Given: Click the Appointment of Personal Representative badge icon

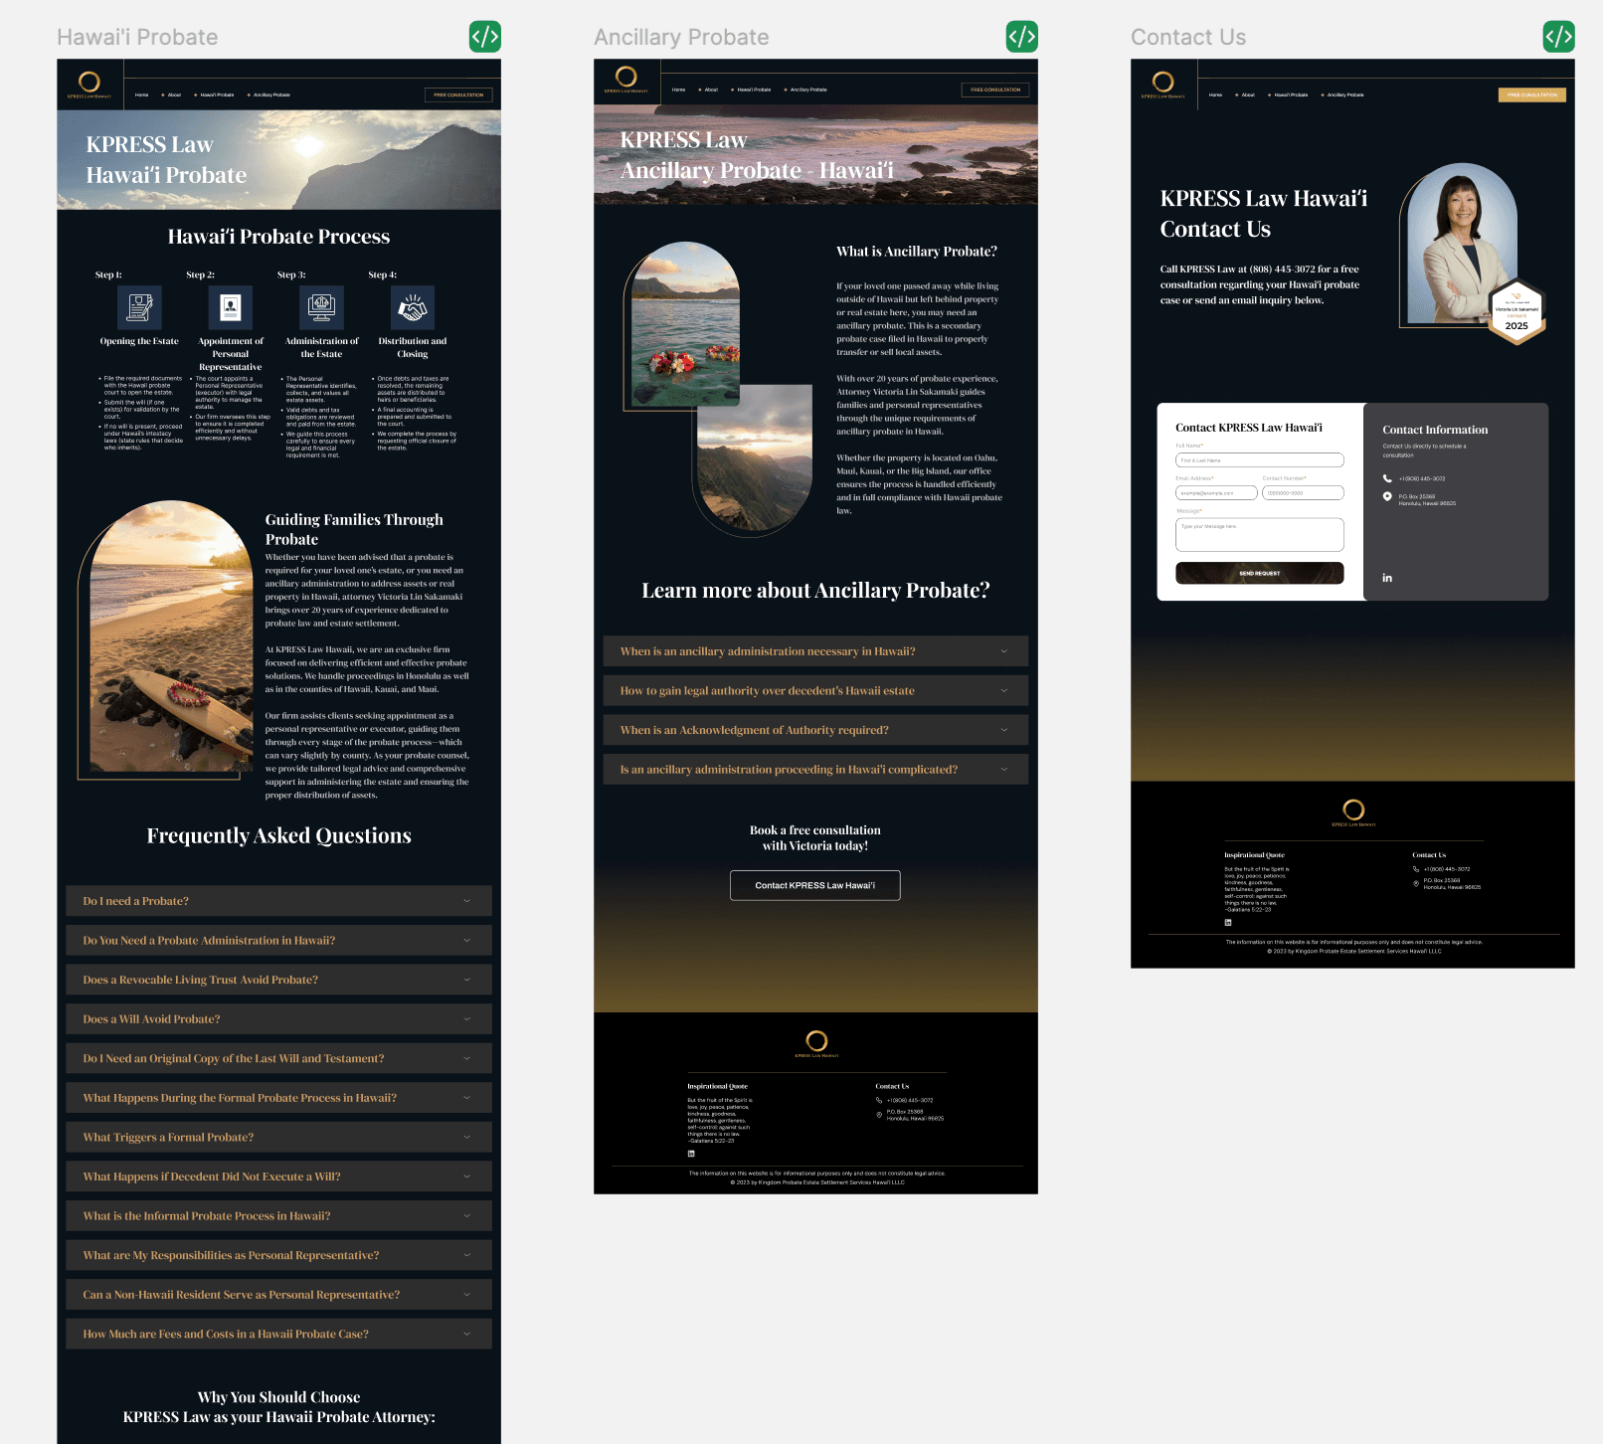Looking at the screenshot, I should [230, 306].
